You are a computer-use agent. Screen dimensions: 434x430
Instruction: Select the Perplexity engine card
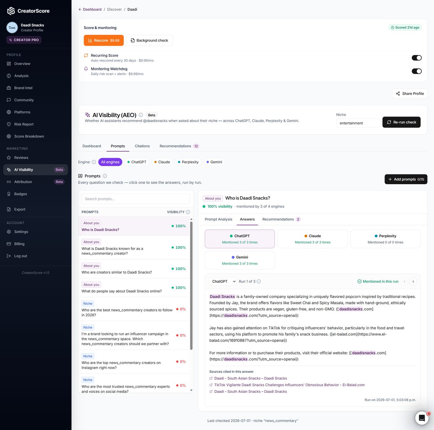click(x=386, y=239)
